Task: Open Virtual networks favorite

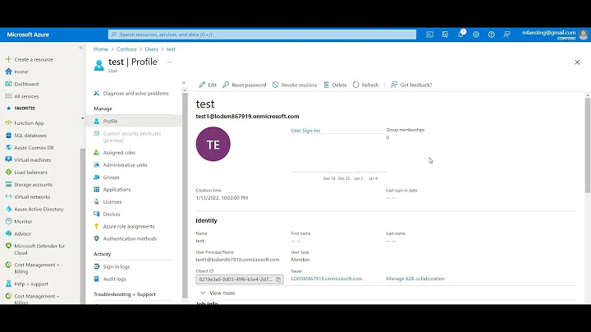Action: [x=32, y=197]
